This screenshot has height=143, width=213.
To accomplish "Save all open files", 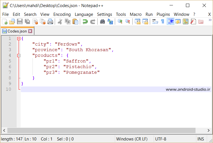I will pyautogui.click(x=27, y=21).
